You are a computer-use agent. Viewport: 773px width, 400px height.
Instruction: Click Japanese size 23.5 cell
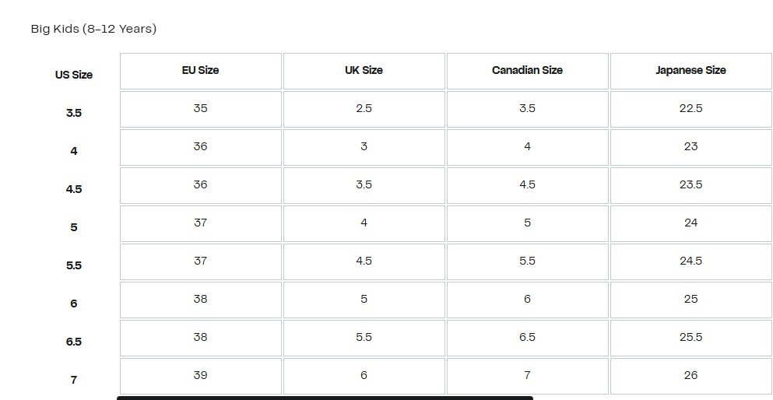690,184
